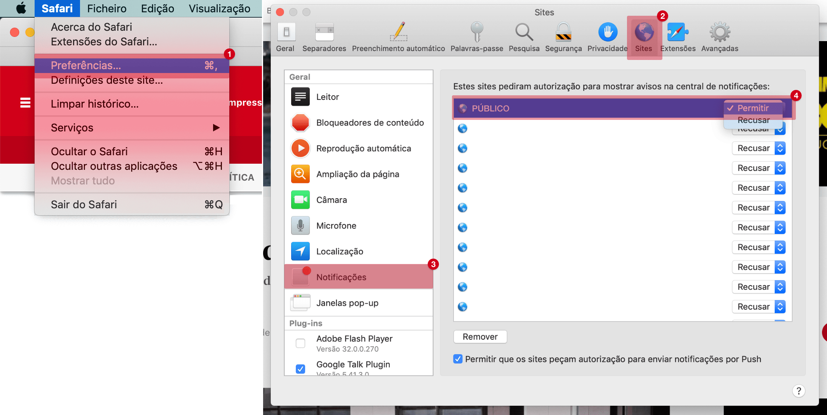This screenshot has height=415, width=827.
Task: Open the Ficheiro menu in menu bar
Action: tap(107, 8)
